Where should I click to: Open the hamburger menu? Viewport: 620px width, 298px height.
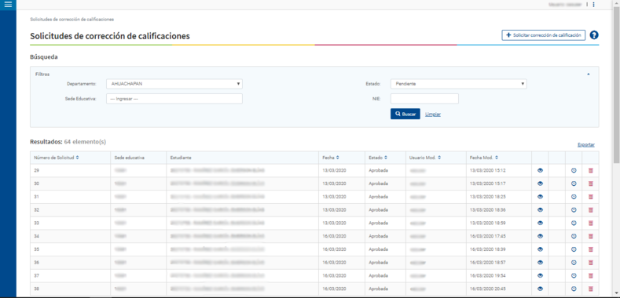[8, 5]
